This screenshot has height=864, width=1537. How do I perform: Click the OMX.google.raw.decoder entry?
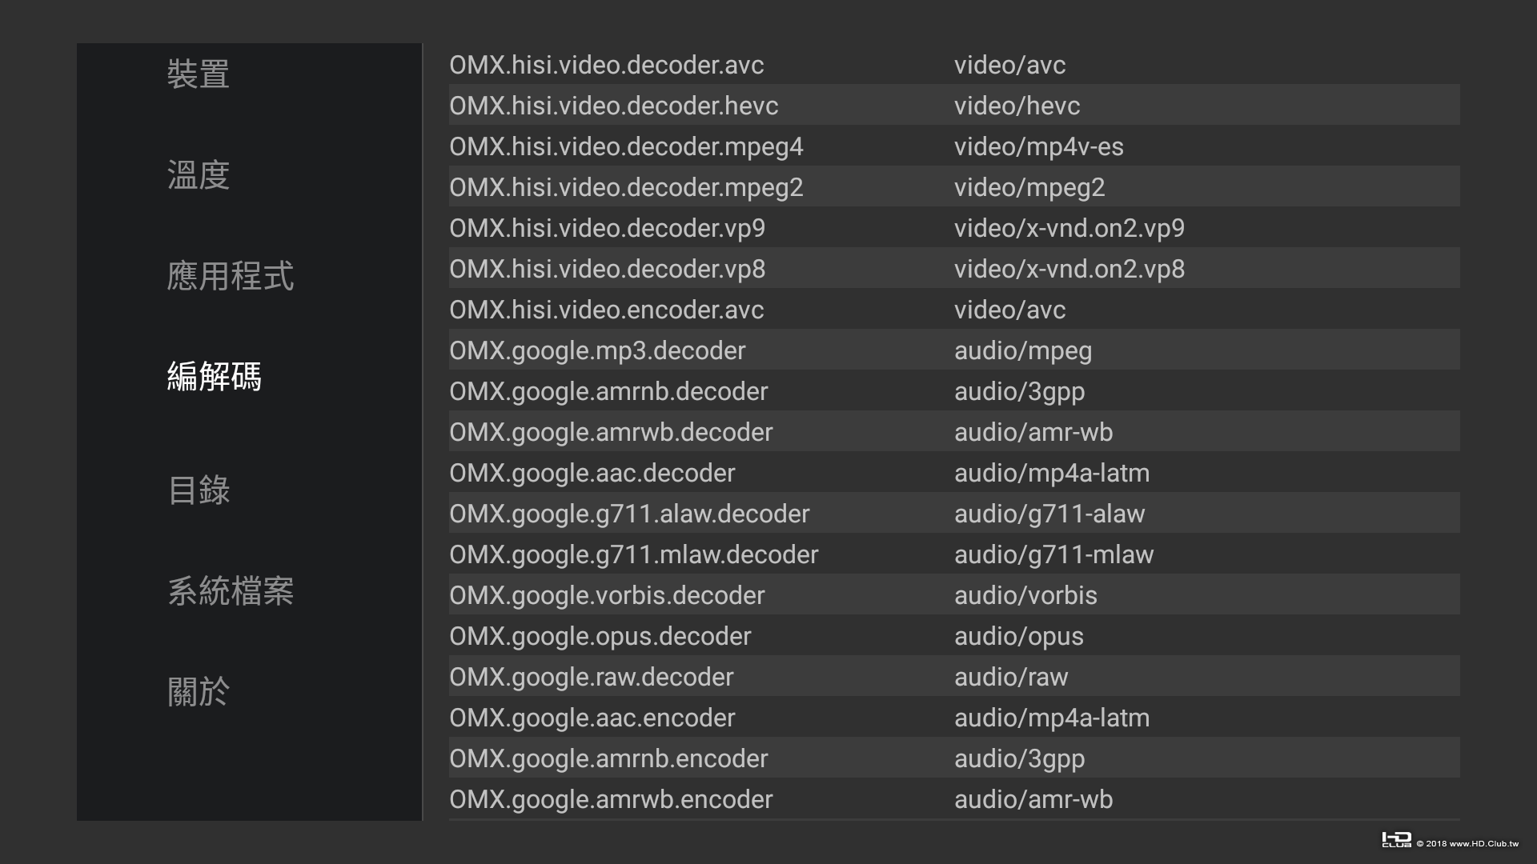(591, 677)
